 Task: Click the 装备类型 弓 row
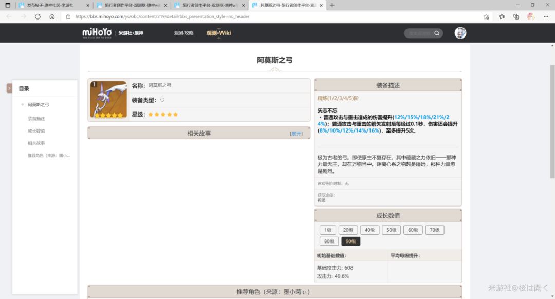pyautogui.click(x=219, y=100)
